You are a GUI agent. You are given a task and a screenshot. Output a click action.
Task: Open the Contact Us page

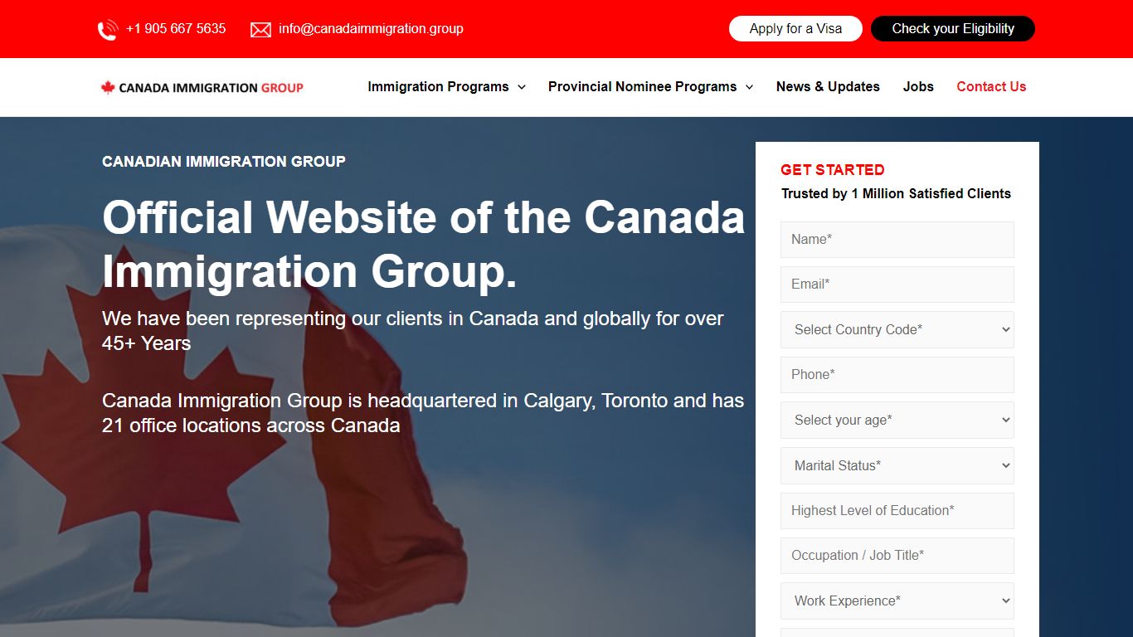point(991,86)
